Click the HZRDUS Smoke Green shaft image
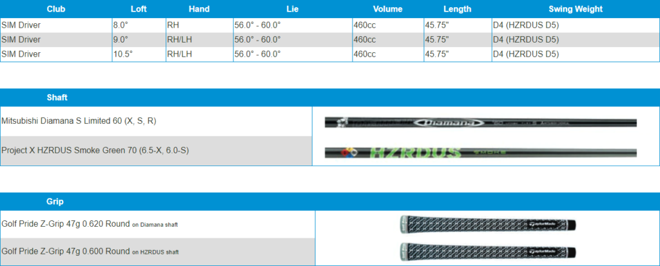This screenshot has height=266, width=660. pyautogui.click(x=480, y=152)
